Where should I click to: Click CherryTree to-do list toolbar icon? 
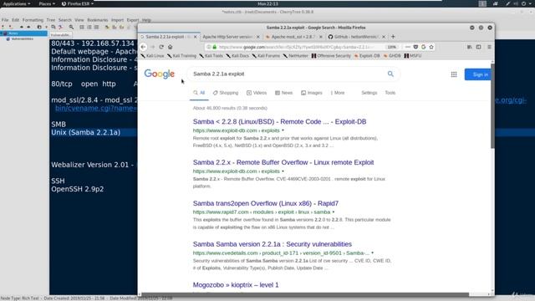click(x=97, y=27)
